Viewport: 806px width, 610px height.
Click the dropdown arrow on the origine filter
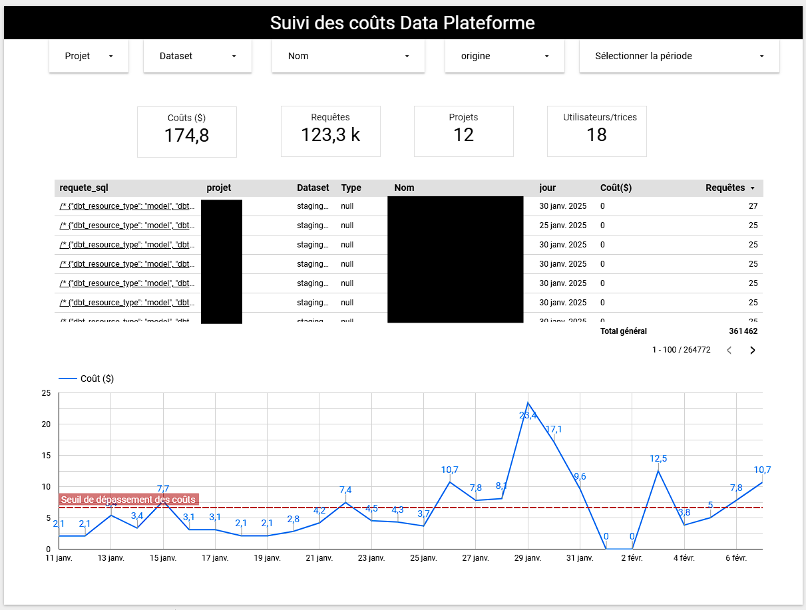click(x=546, y=56)
